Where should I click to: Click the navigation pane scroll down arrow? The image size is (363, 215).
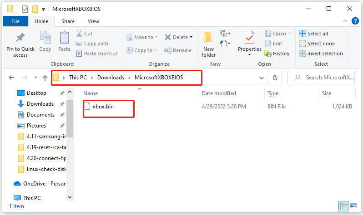tap(70, 197)
